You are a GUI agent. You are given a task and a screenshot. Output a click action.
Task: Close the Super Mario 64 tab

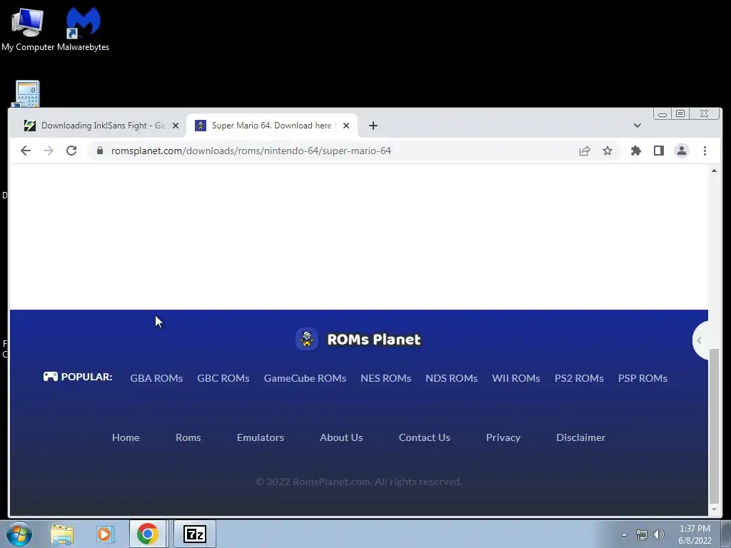346,126
